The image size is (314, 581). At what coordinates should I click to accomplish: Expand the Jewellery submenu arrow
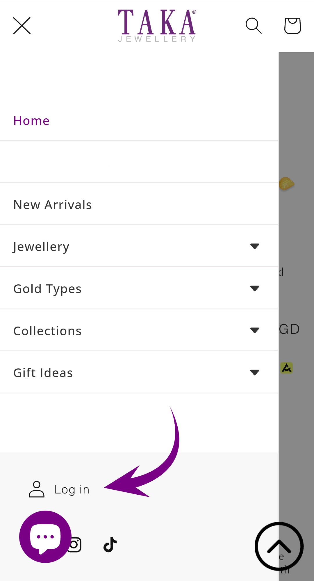coord(255,246)
